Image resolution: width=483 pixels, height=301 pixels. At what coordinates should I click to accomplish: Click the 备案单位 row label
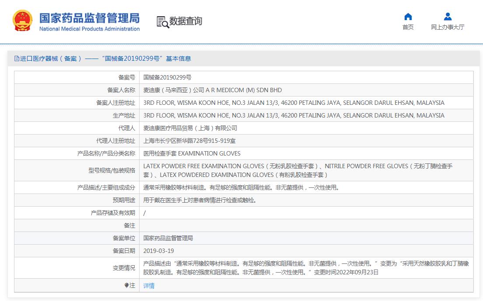pyautogui.click(x=124, y=238)
